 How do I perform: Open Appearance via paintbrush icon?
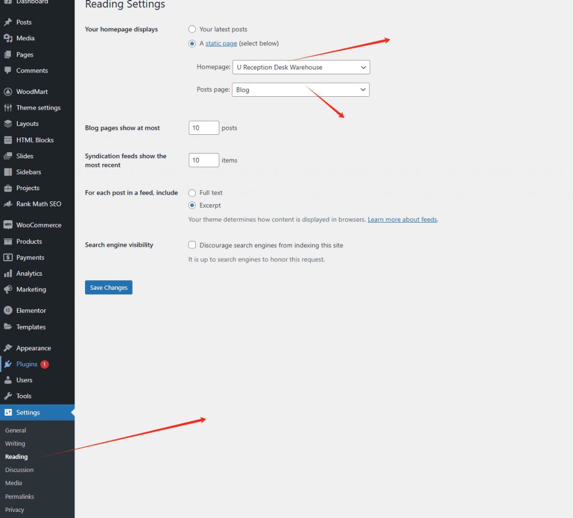tap(8, 348)
